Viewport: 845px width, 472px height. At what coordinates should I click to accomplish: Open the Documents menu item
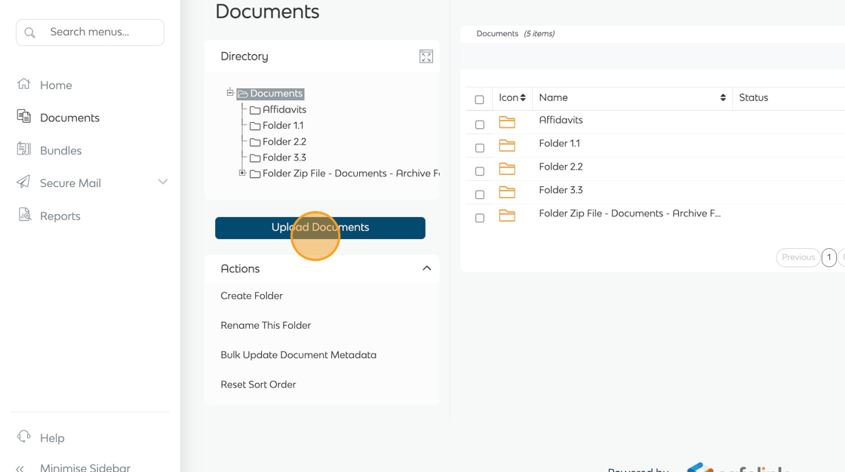pos(69,118)
